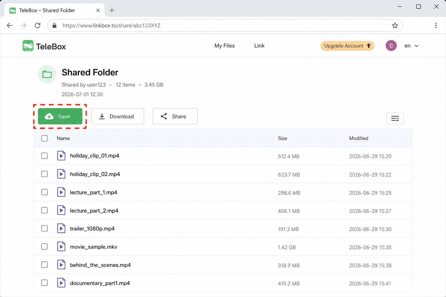The width and height of the screenshot is (446, 297).
Task: Click the TeleBox brand name
Action: click(x=51, y=46)
